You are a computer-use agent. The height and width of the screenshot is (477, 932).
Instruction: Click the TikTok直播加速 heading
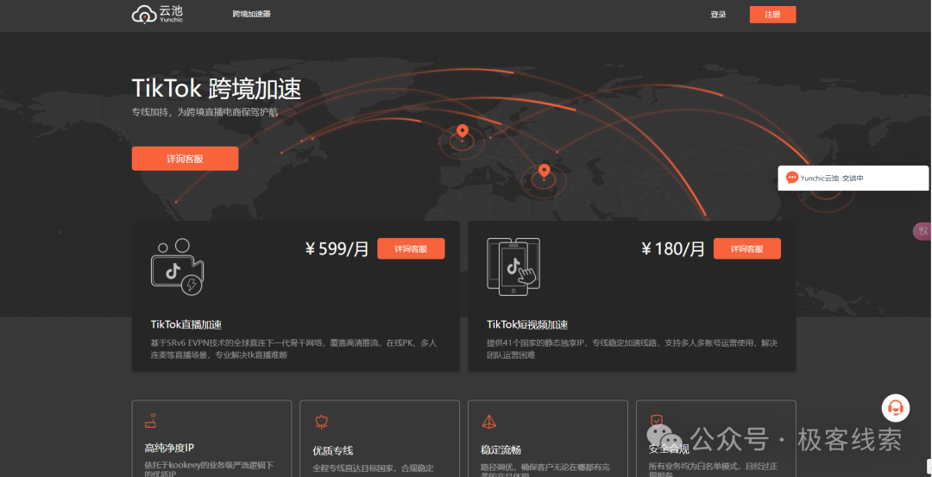point(186,325)
